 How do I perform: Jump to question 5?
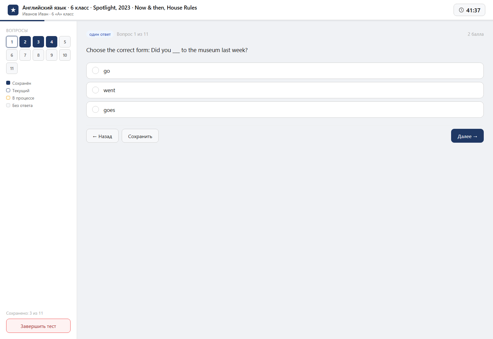click(65, 42)
